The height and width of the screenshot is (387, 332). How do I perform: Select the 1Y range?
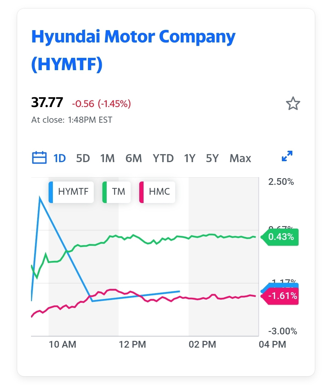[x=190, y=158]
